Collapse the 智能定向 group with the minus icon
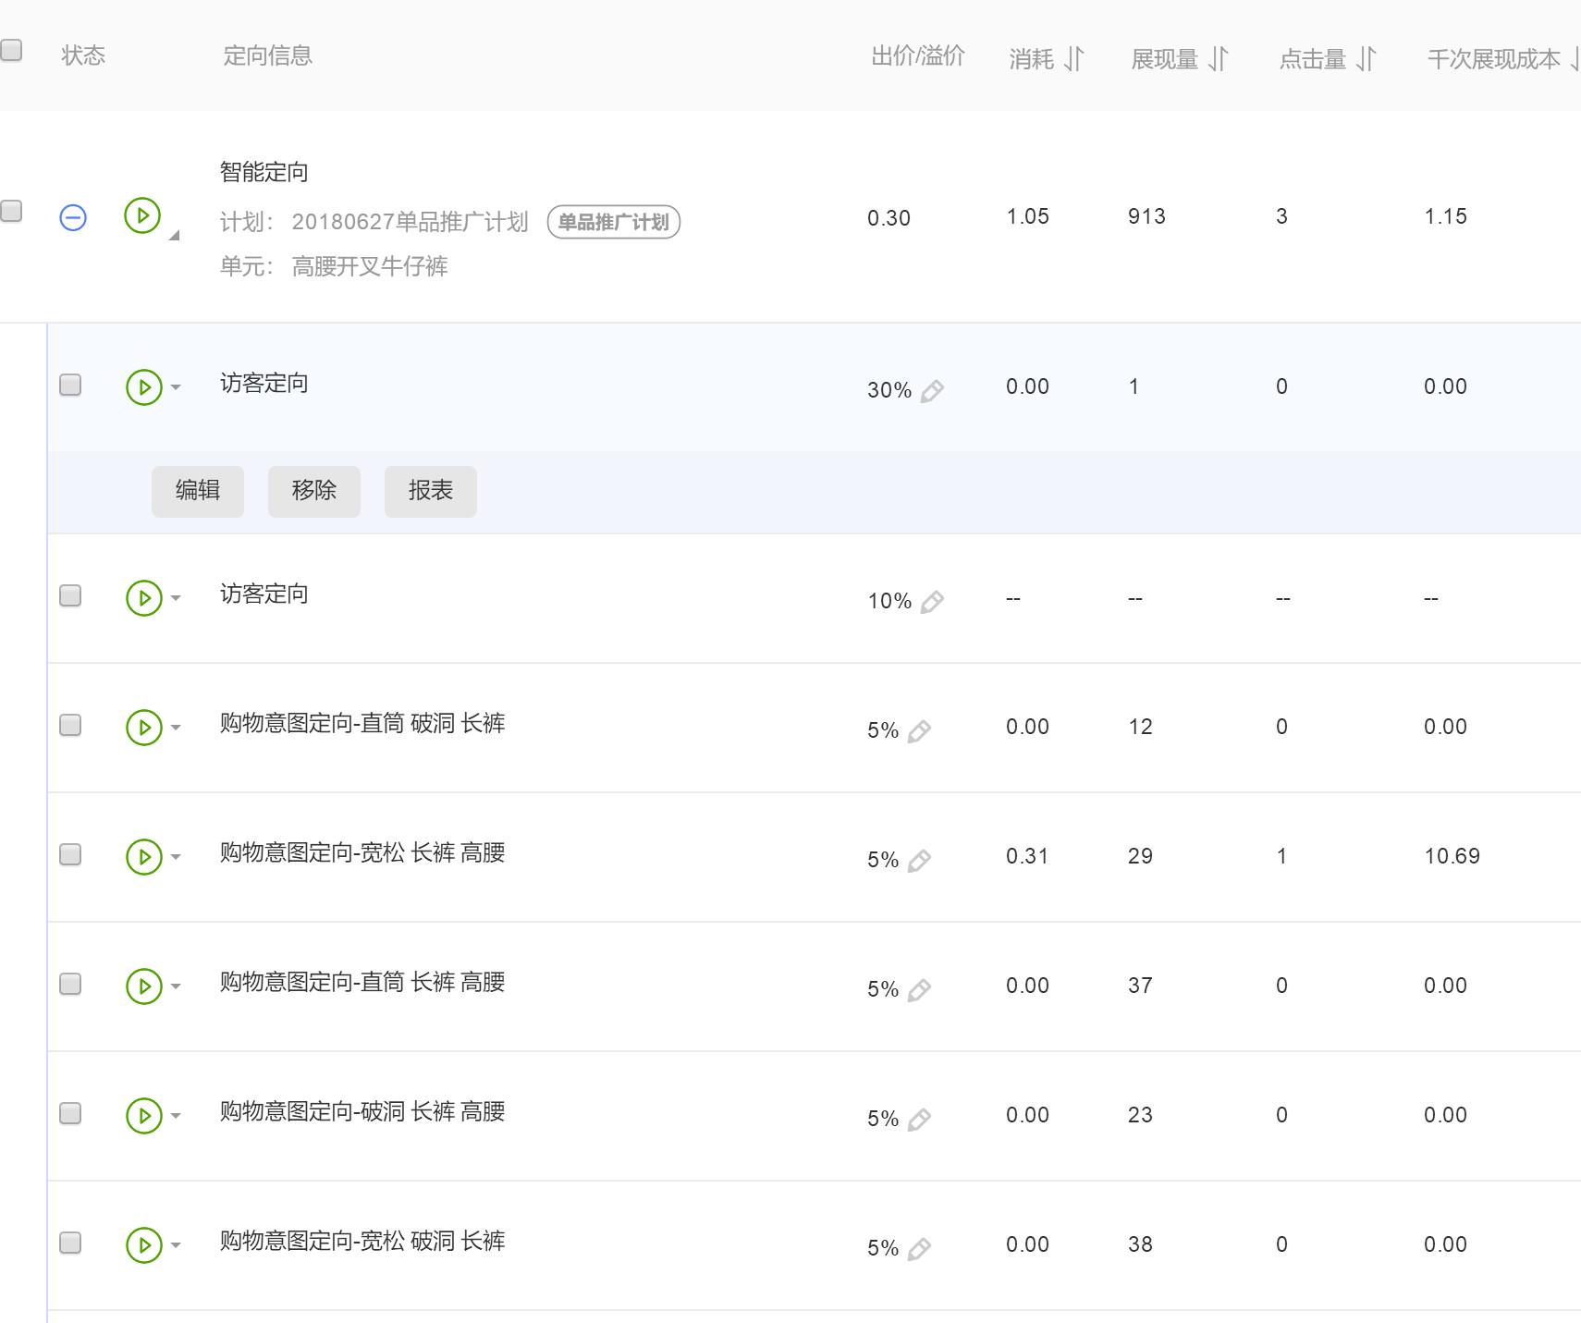Image resolution: width=1581 pixels, height=1323 pixels. click(x=73, y=217)
